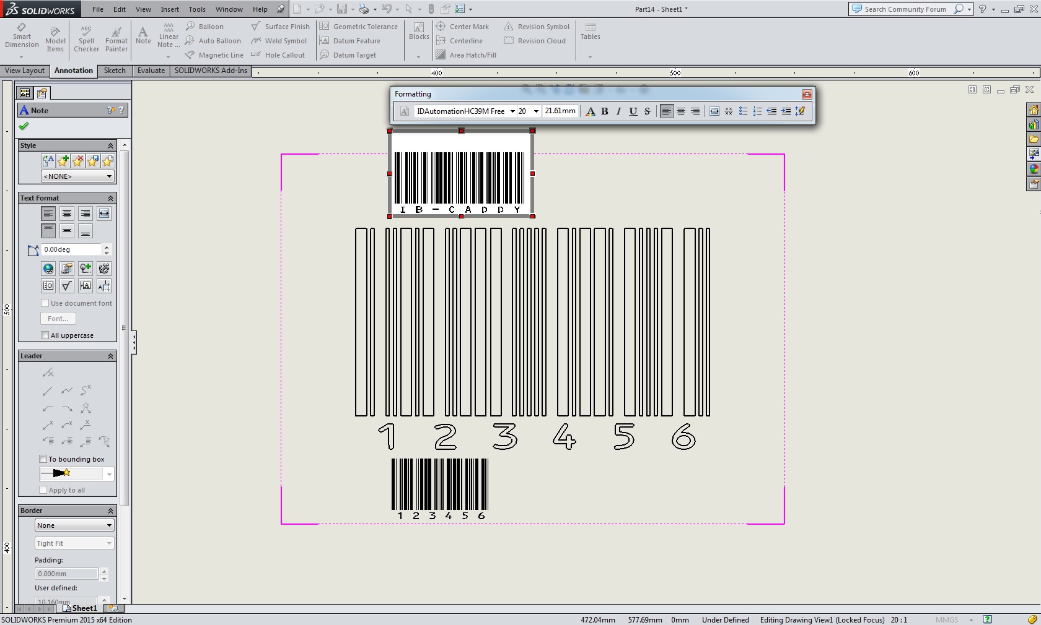Tick the To bounding box checkbox

click(x=43, y=459)
